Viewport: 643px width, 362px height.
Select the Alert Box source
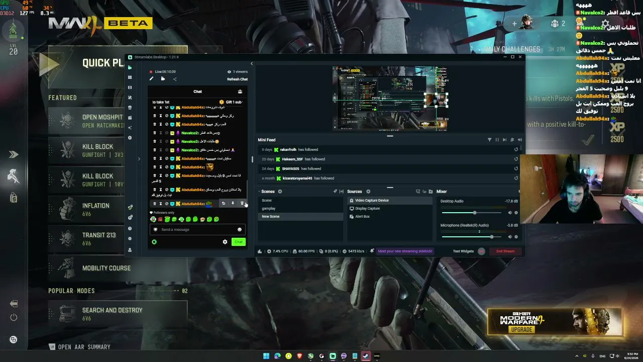[x=389, y=216]
